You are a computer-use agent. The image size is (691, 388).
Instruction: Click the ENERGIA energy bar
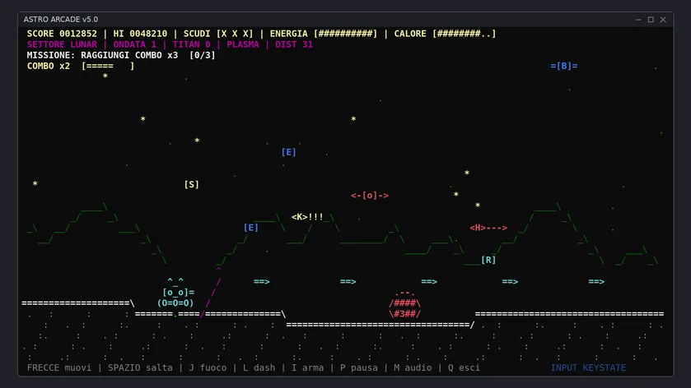[x=324, y=34]
